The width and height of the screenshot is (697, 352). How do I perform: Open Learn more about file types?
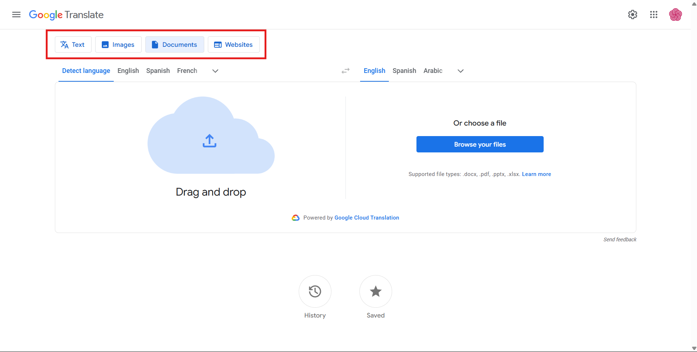tap(536, 174)
